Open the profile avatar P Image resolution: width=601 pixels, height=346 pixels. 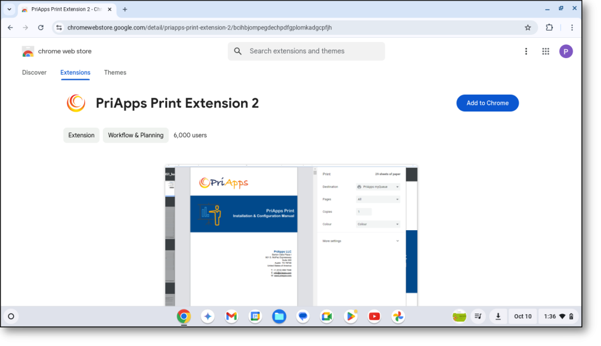566,51
